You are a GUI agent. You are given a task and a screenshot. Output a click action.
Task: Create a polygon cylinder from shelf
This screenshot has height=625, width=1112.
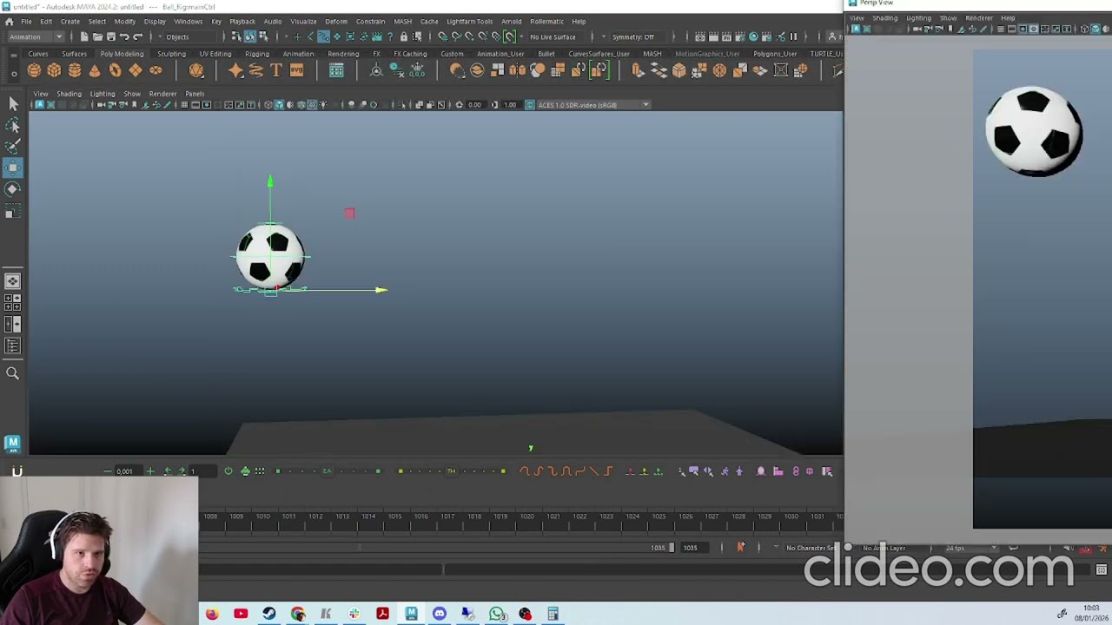pos(75,70)
